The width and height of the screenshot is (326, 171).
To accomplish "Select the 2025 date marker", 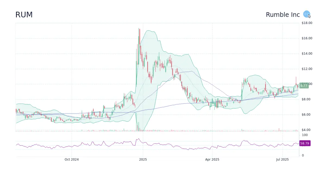I will (143, 159).
